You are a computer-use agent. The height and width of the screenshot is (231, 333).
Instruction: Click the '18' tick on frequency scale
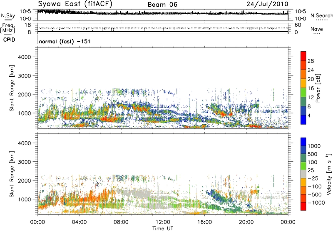point(27,25)
